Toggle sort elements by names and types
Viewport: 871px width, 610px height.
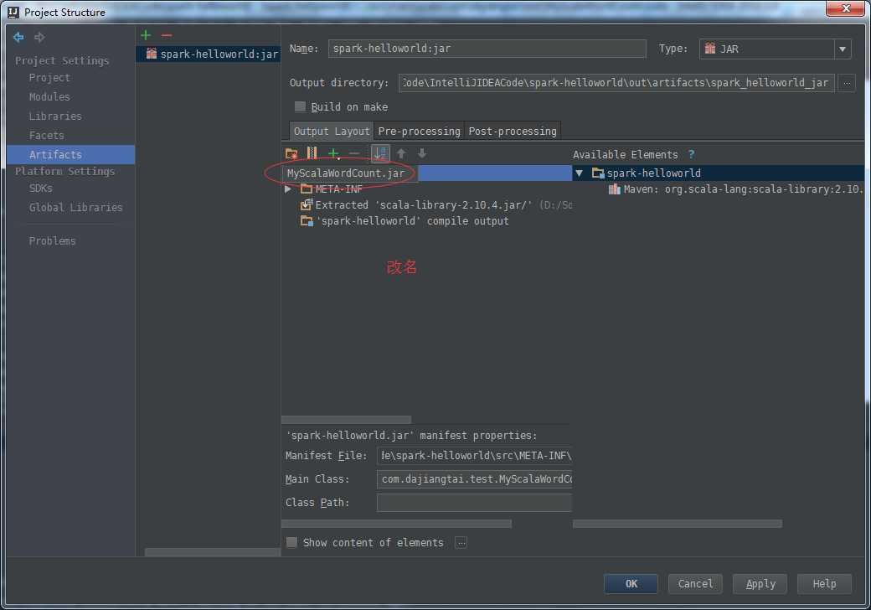pos(380,153)
